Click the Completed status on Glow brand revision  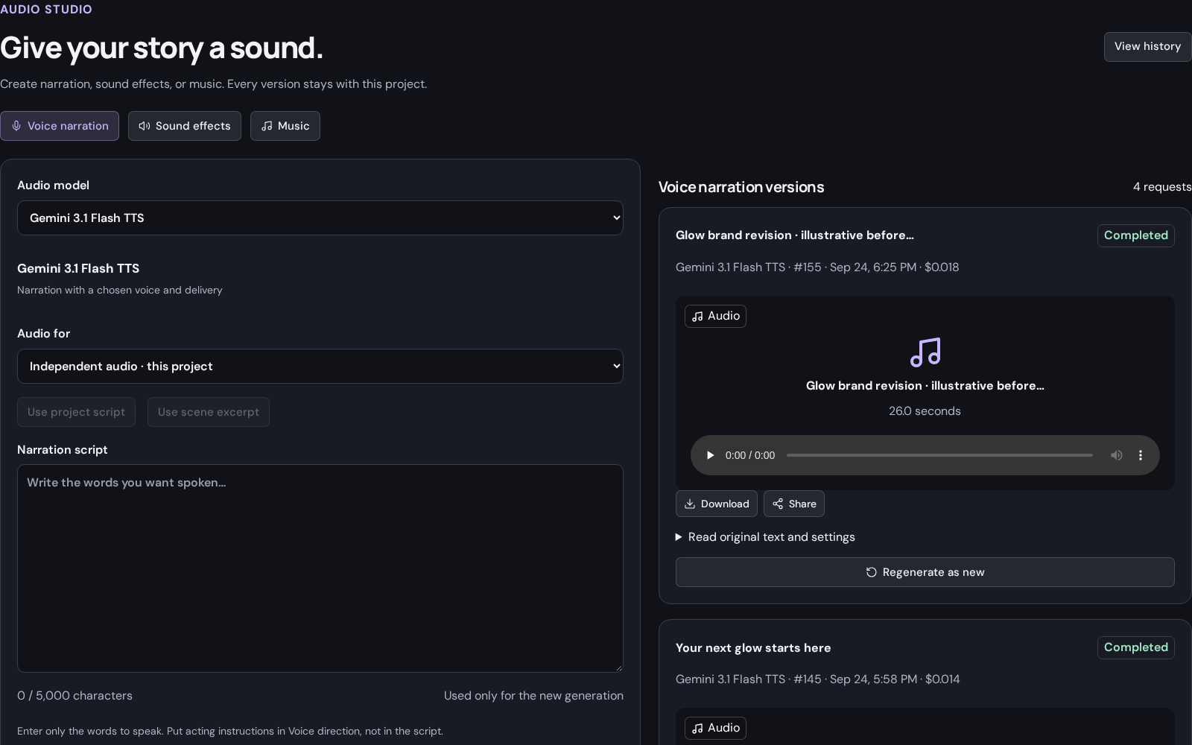[1136, 235]
